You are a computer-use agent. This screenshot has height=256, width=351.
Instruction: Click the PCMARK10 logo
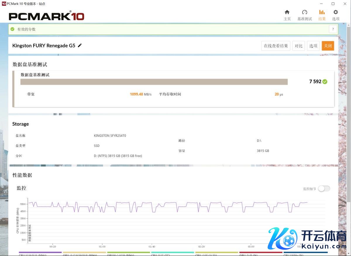point(47,16)
